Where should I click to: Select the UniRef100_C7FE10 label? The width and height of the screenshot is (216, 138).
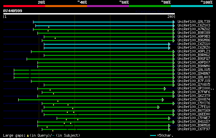(194, 107)
